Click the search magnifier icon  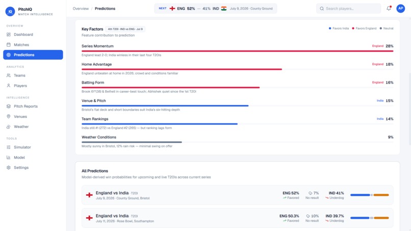click(x=322, y=9)
